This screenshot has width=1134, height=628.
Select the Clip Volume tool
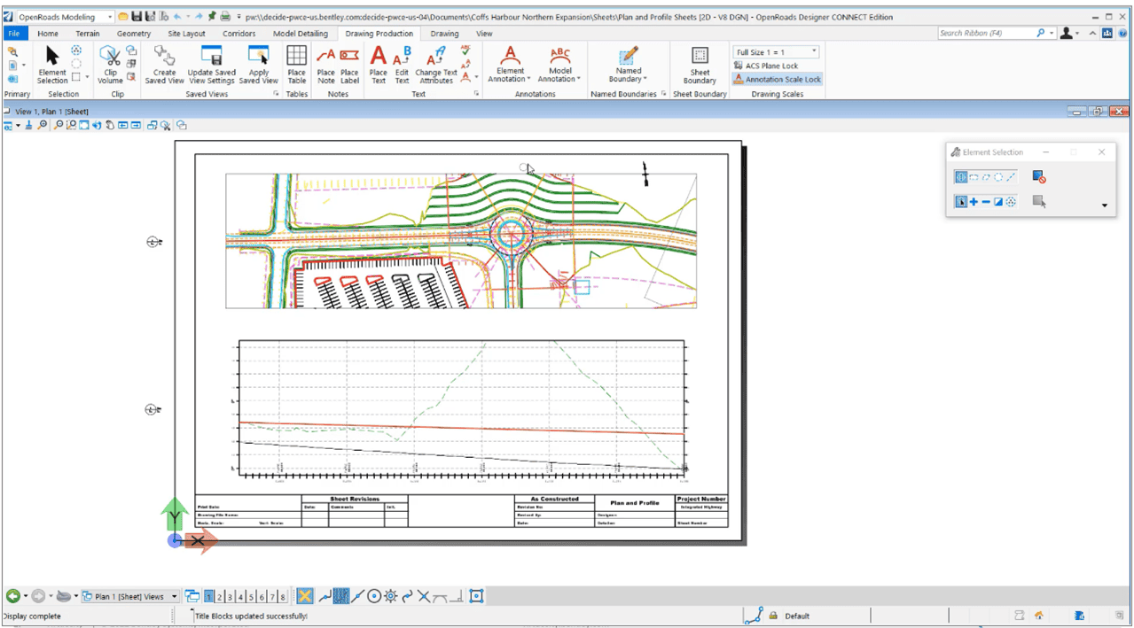(111, 66)
